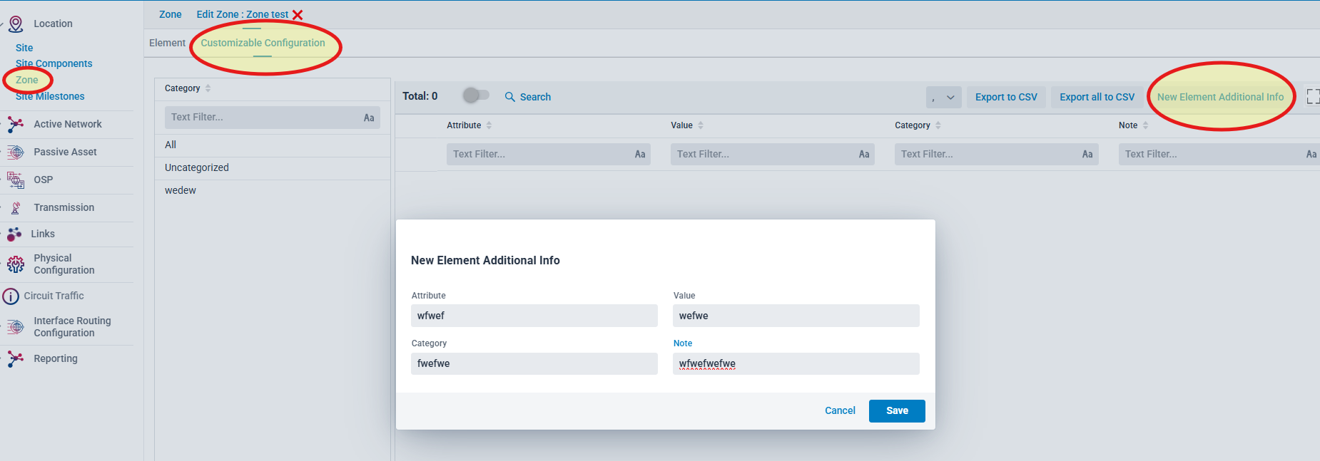
Task: Click the Transmission tower icon
Action: [x=16, y=208]
